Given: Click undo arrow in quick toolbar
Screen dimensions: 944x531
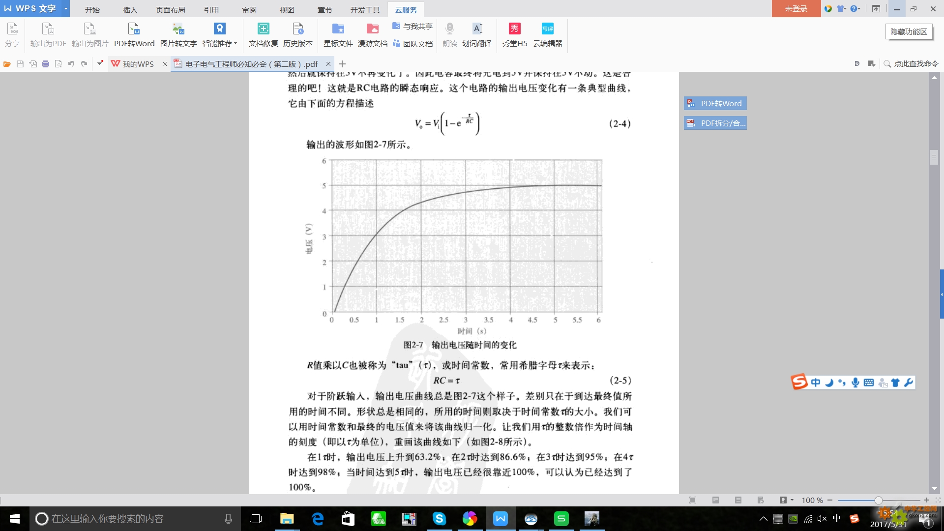Looking at the screenshot, I should [71, 64].
